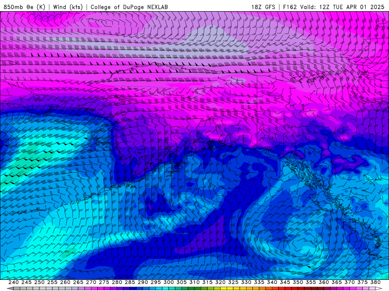Click the 270 color scale label
The height and width of the screenshot is (291, 389).
(x=91, y=282)
